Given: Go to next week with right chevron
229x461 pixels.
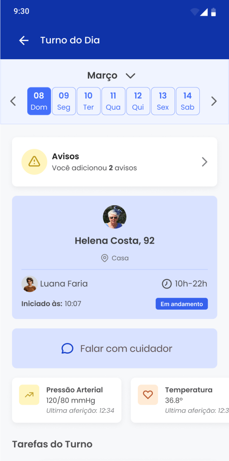Looking at the screenshot, I should (x=214, y=101).
